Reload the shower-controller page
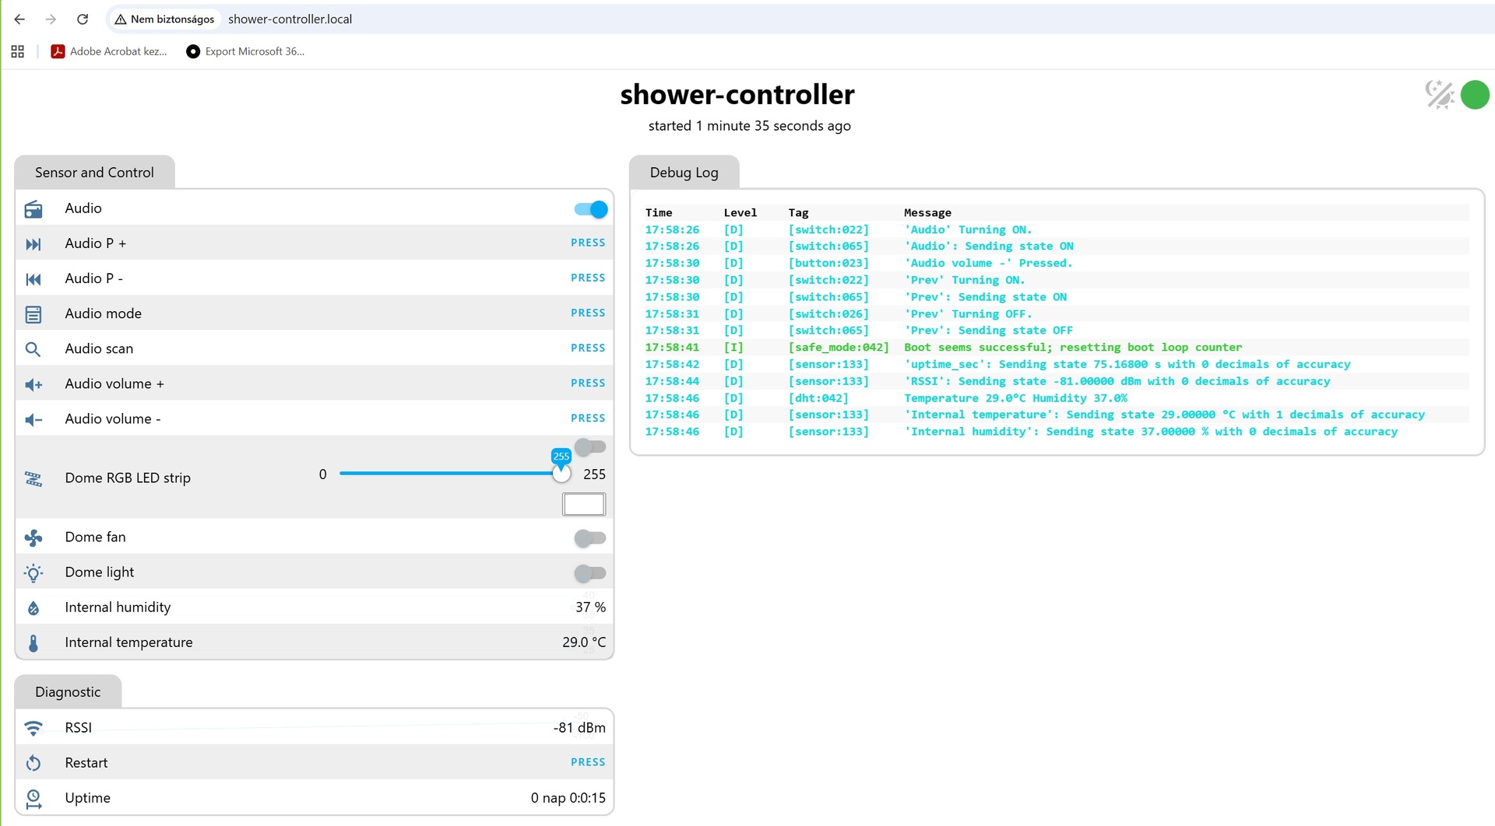 coord(83,19)
